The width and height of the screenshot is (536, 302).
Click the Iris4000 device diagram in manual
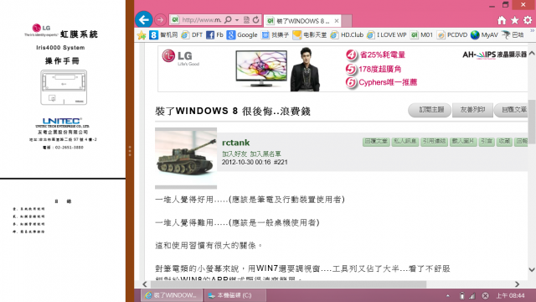64,87
